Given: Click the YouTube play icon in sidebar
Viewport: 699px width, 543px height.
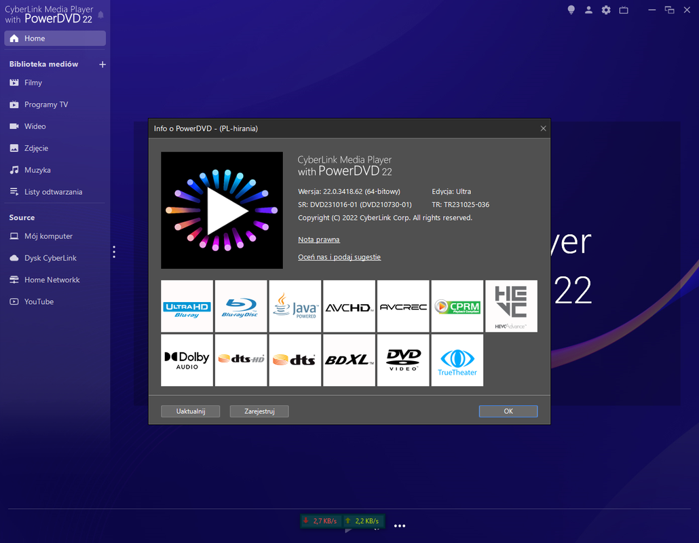Looking at the screenshot, I should coord(14,301).
